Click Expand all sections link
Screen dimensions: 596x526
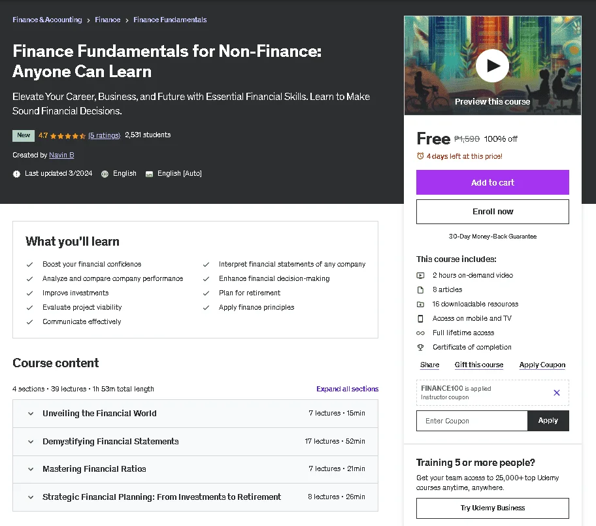(x=348, y=389)
